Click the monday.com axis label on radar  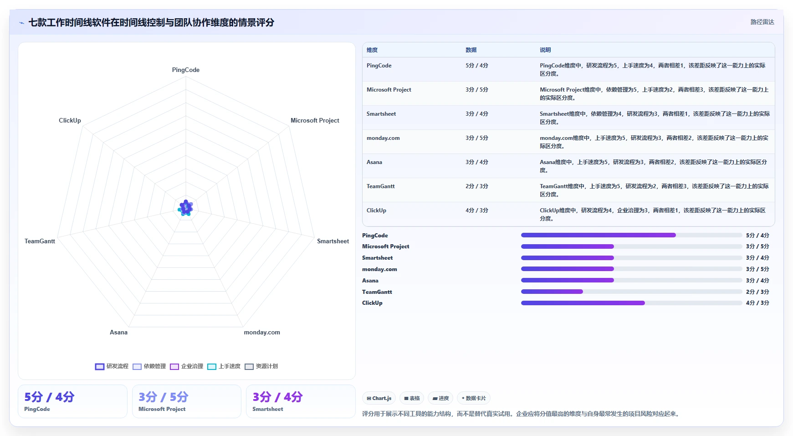(262, 332)
